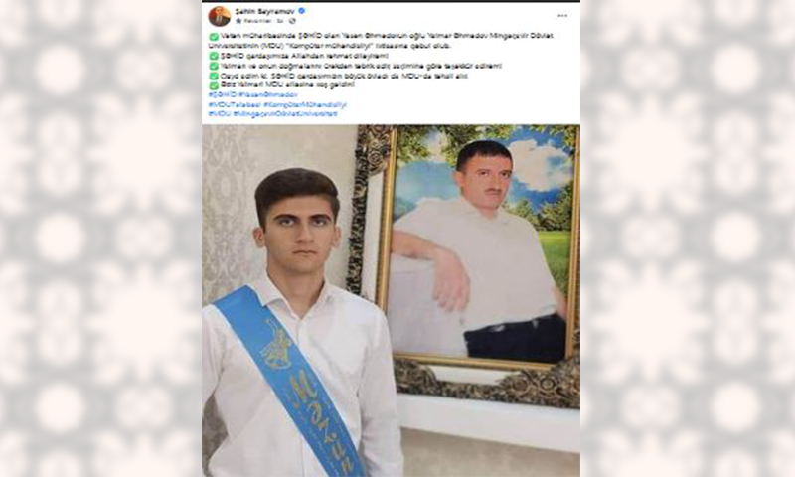This screenshot has width=795, height=477.
Task: Open the #MDUTələbəsi hashtag
Action: 235,105
